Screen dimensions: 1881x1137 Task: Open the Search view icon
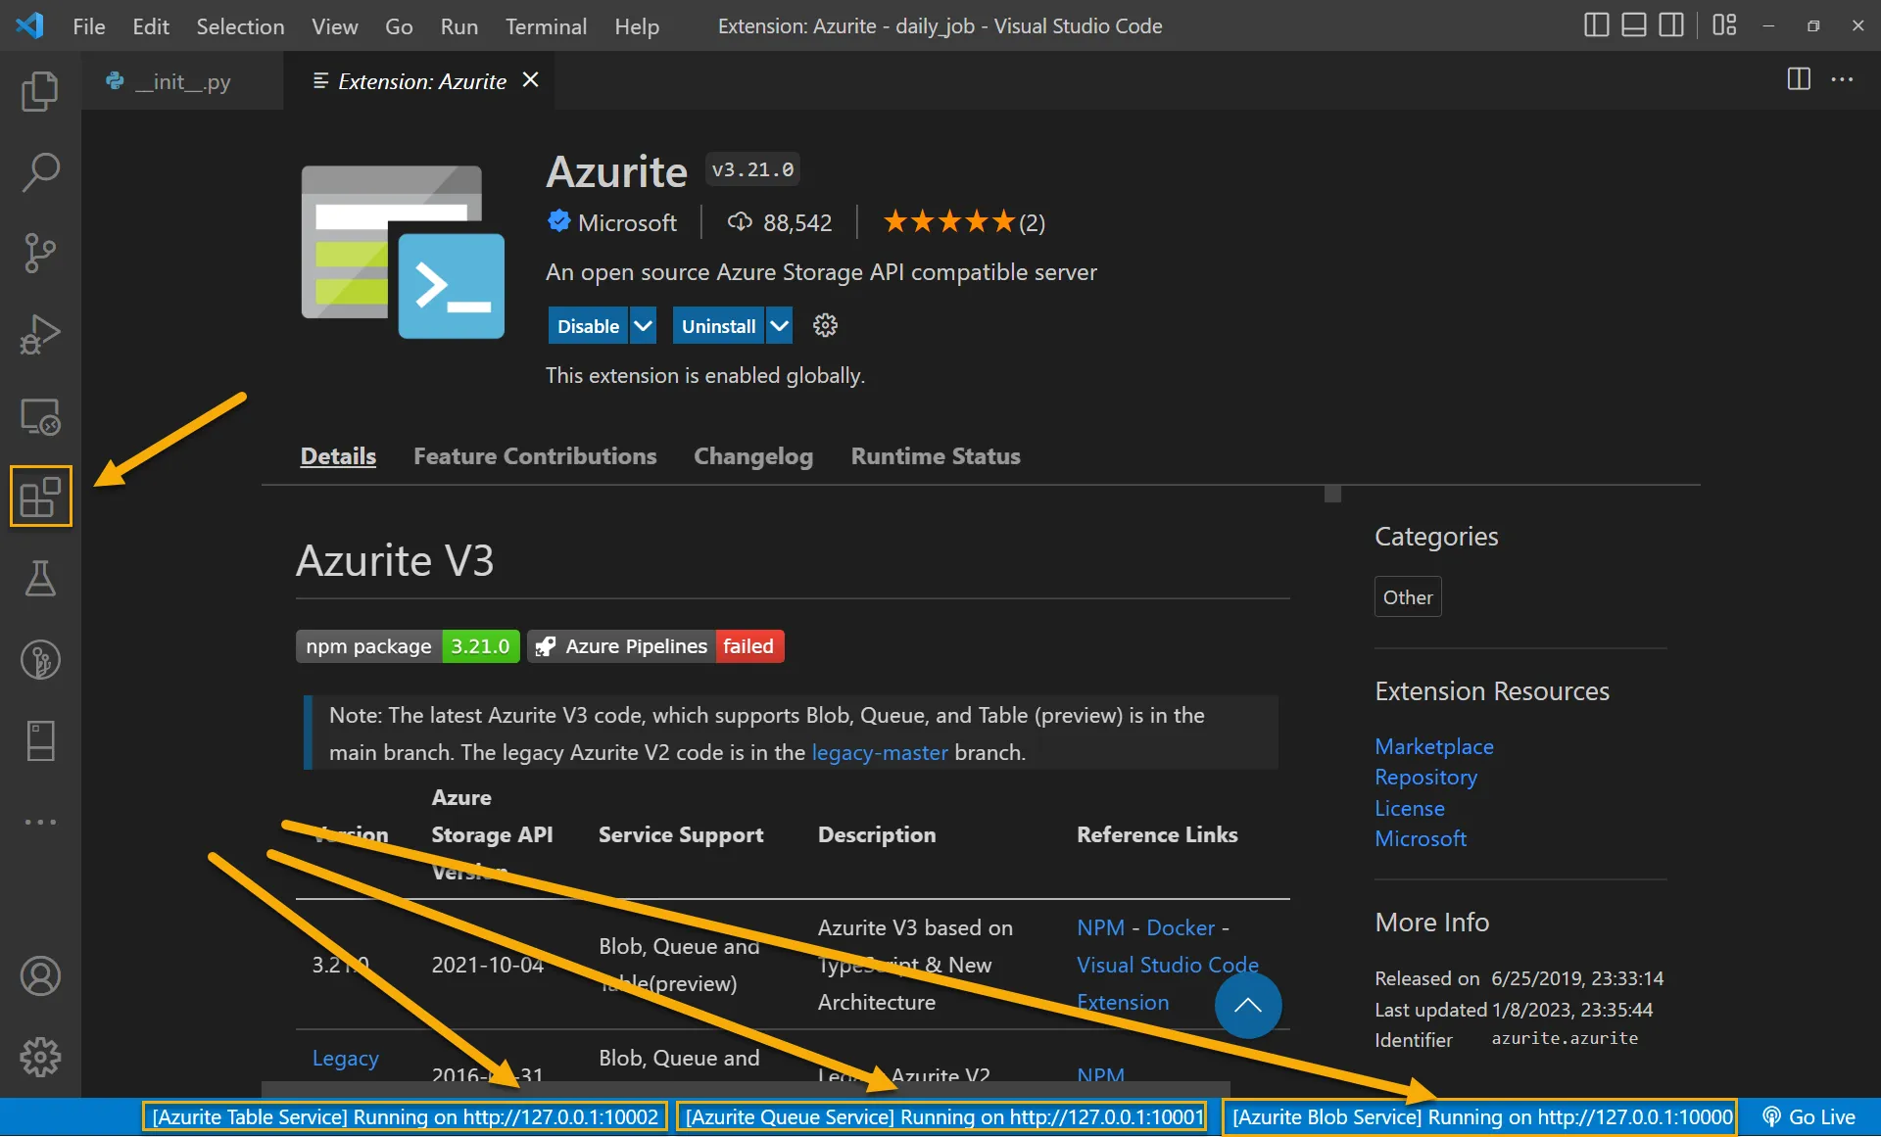point(40,172)
